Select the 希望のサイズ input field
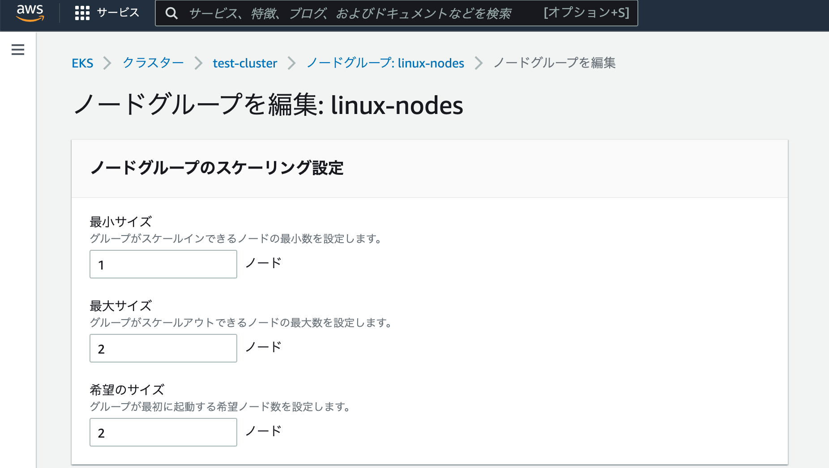 click(x=163, y=432)
